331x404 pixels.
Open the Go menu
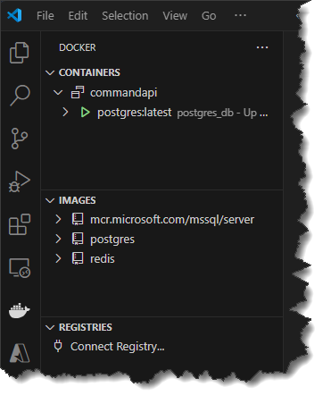(209, 16)
